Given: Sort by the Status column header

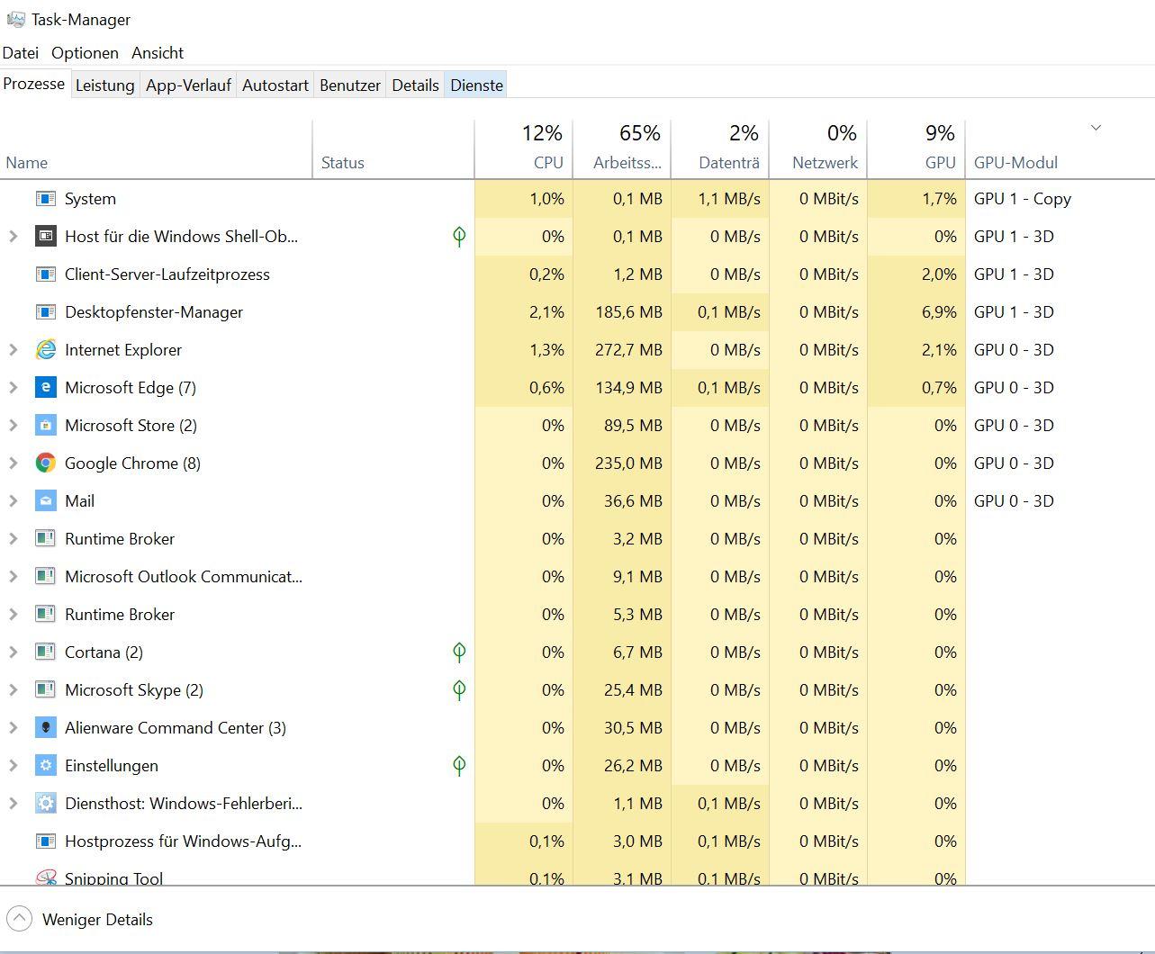Looking at the screenshot, I should [x=393, y=149].
